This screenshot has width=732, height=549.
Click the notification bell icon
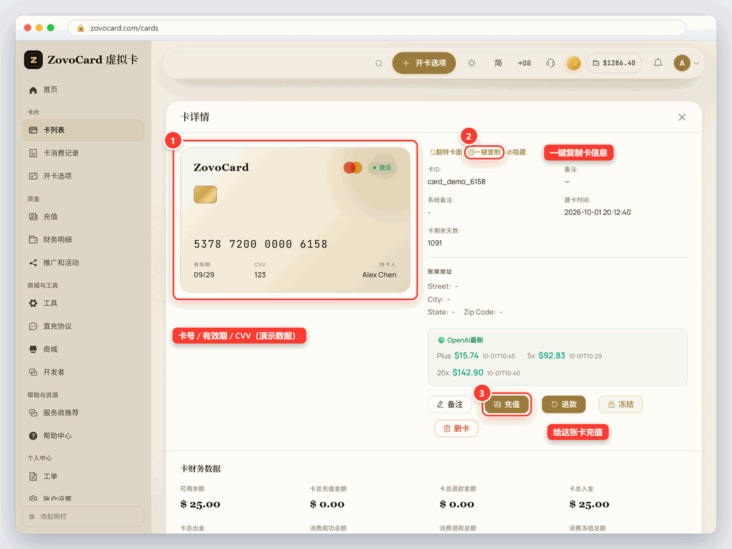pos(657,63)
